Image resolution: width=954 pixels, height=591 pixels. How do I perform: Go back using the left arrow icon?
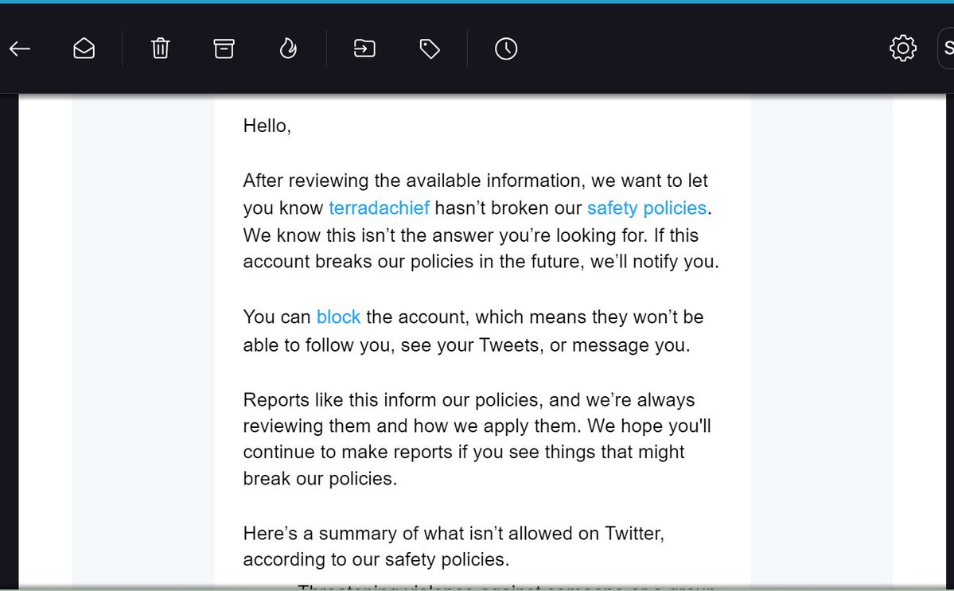20,49
